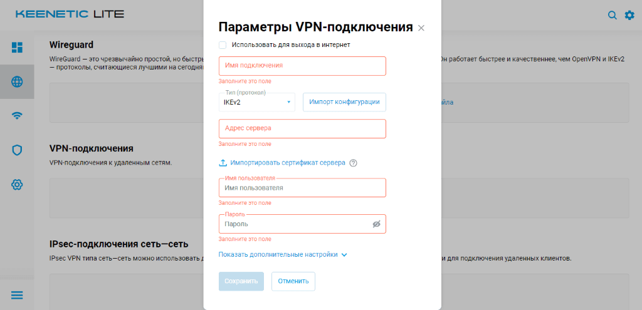Screen dimensions: 642x310
Task: Select the Internet globe sidebar icon
Action: 17,81
